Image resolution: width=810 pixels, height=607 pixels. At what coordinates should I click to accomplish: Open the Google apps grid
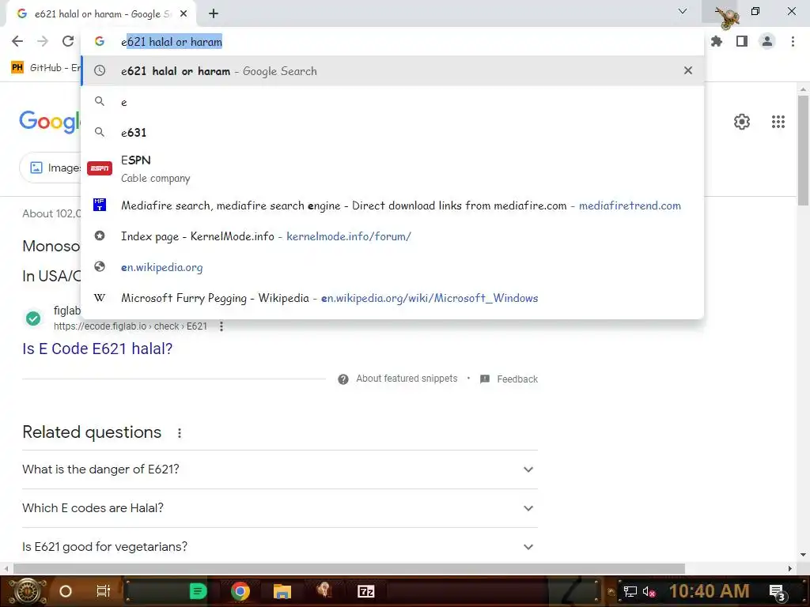[778, 122]
